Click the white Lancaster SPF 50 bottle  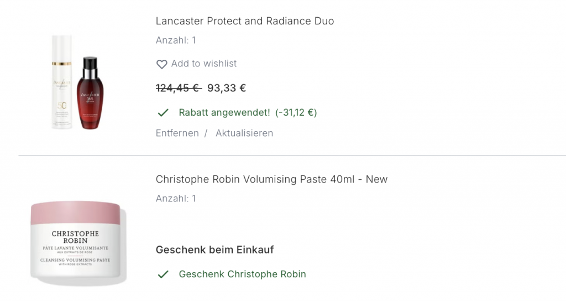point(61,82)
